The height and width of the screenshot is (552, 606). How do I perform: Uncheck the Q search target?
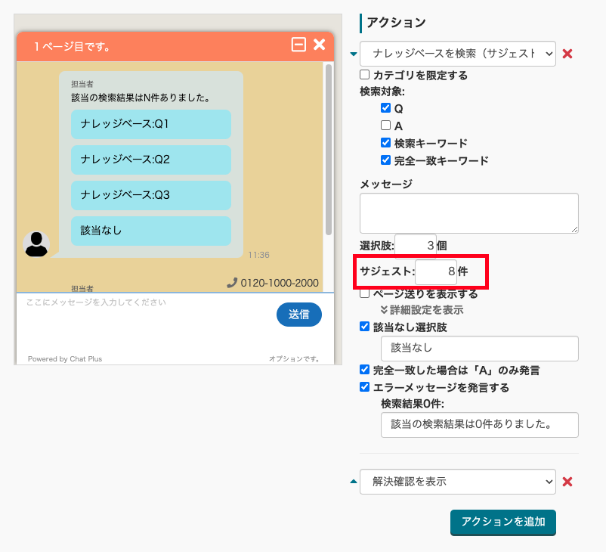(386, 109)
